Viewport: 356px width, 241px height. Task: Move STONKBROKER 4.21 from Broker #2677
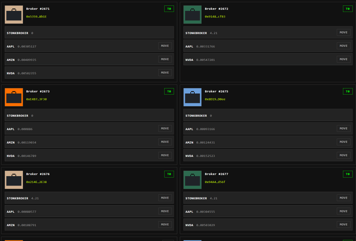tap(343, 198)
